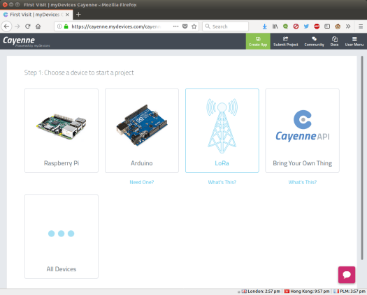Open a new browser tab

(x=78, y=15)
